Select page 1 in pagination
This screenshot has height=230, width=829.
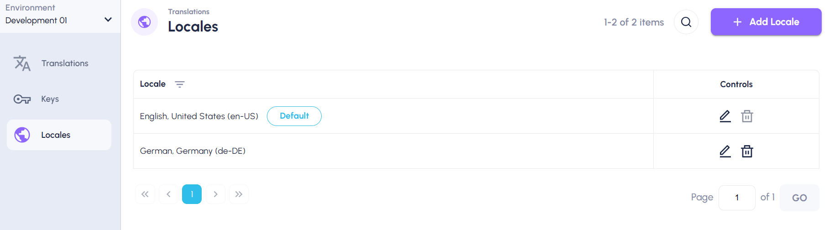[x=192, y=194]
